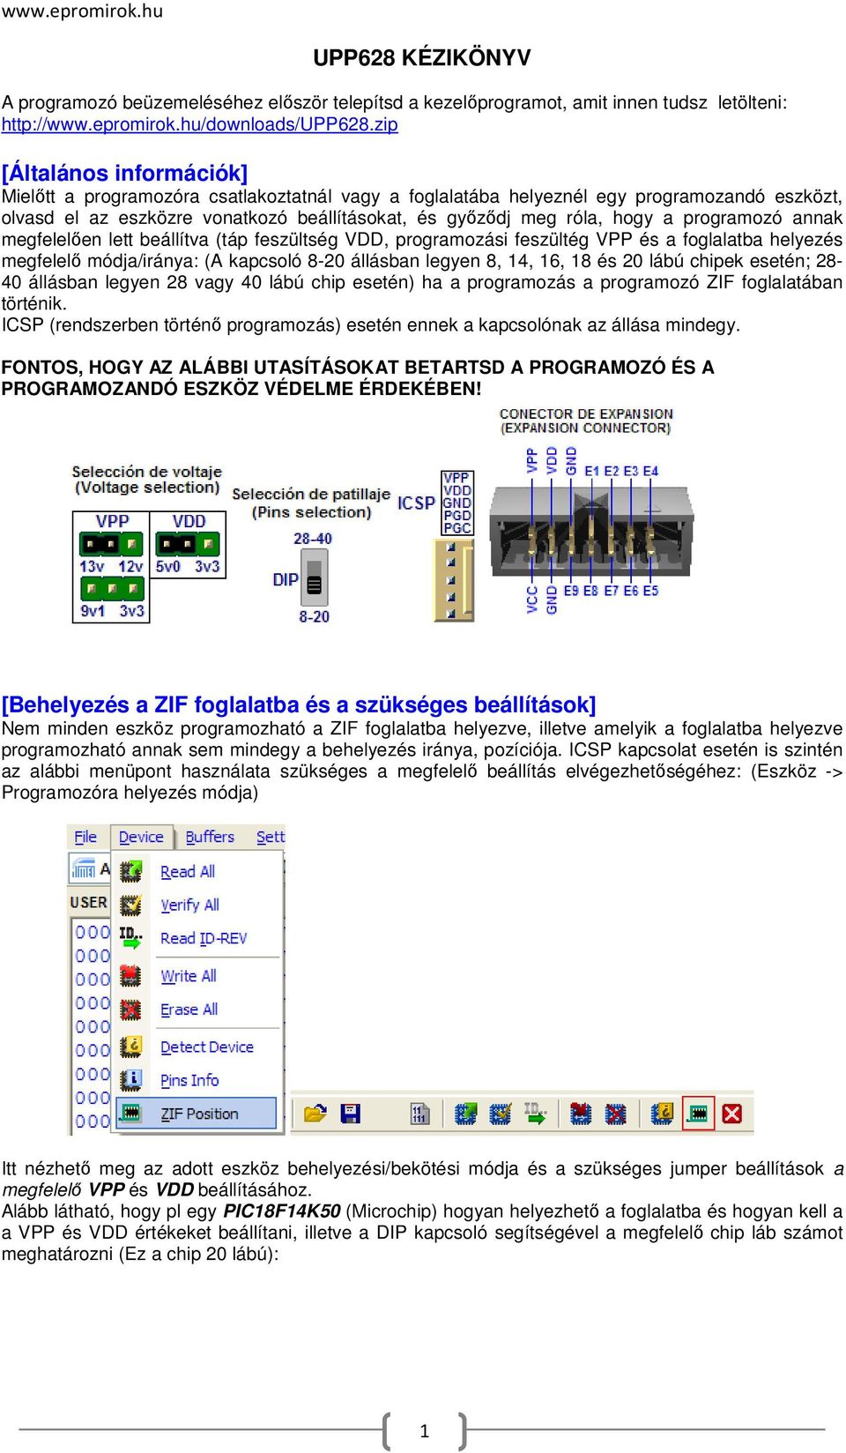Viewport: 846px width, 1453px height.
Task: Open the Buffers menu
Action: [210, 837]
